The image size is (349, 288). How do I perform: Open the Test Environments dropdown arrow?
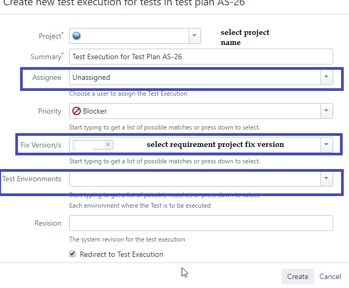[x=326, y=179]
